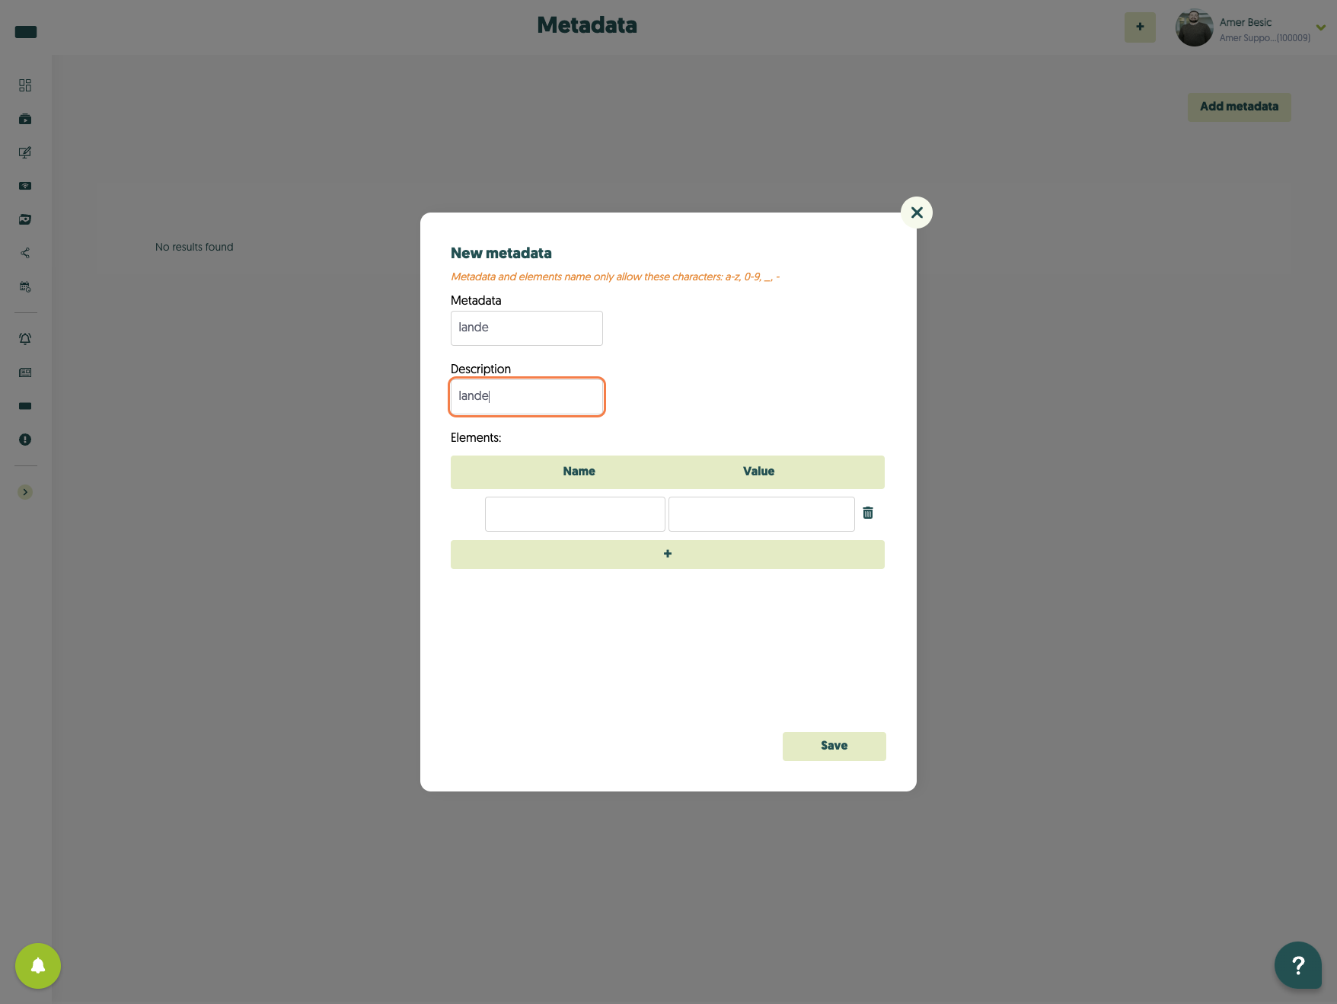Click the plus button in the header
1337x1004 pixels.
click(x=1140, y=27)
